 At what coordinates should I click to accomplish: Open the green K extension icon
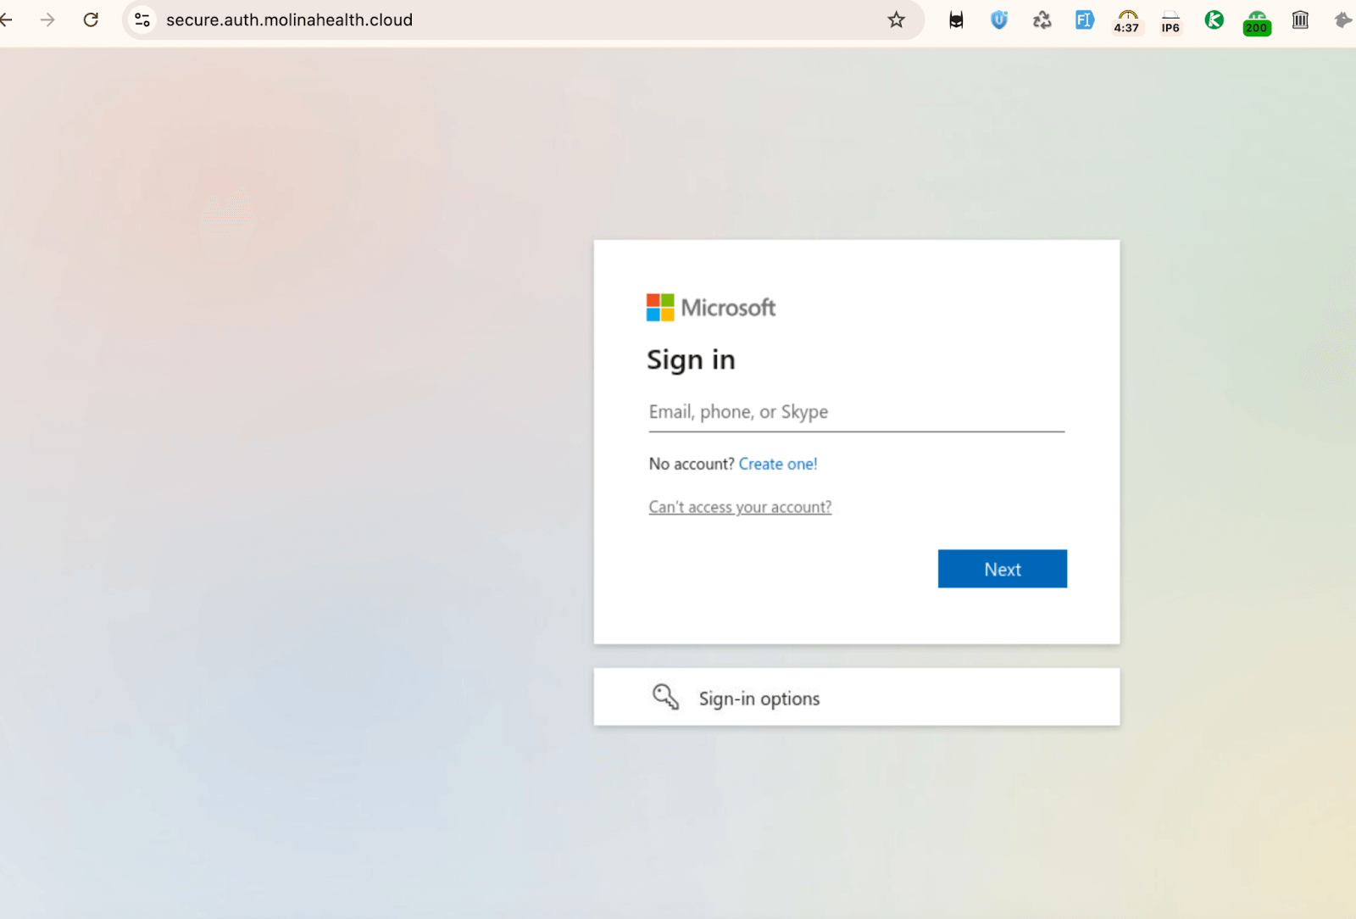pyautogui.click(x=1214, y=20)
